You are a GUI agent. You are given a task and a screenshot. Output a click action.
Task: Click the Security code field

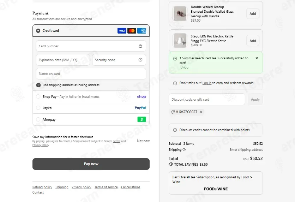[x=119, y=60]
